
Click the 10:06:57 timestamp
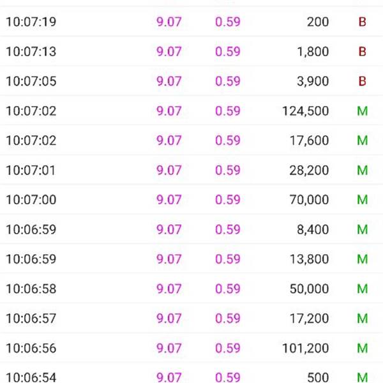click(x=31, y=319)
